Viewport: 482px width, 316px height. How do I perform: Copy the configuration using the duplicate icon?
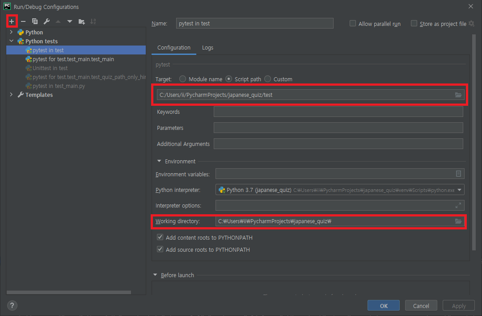(x=35, y=21)
